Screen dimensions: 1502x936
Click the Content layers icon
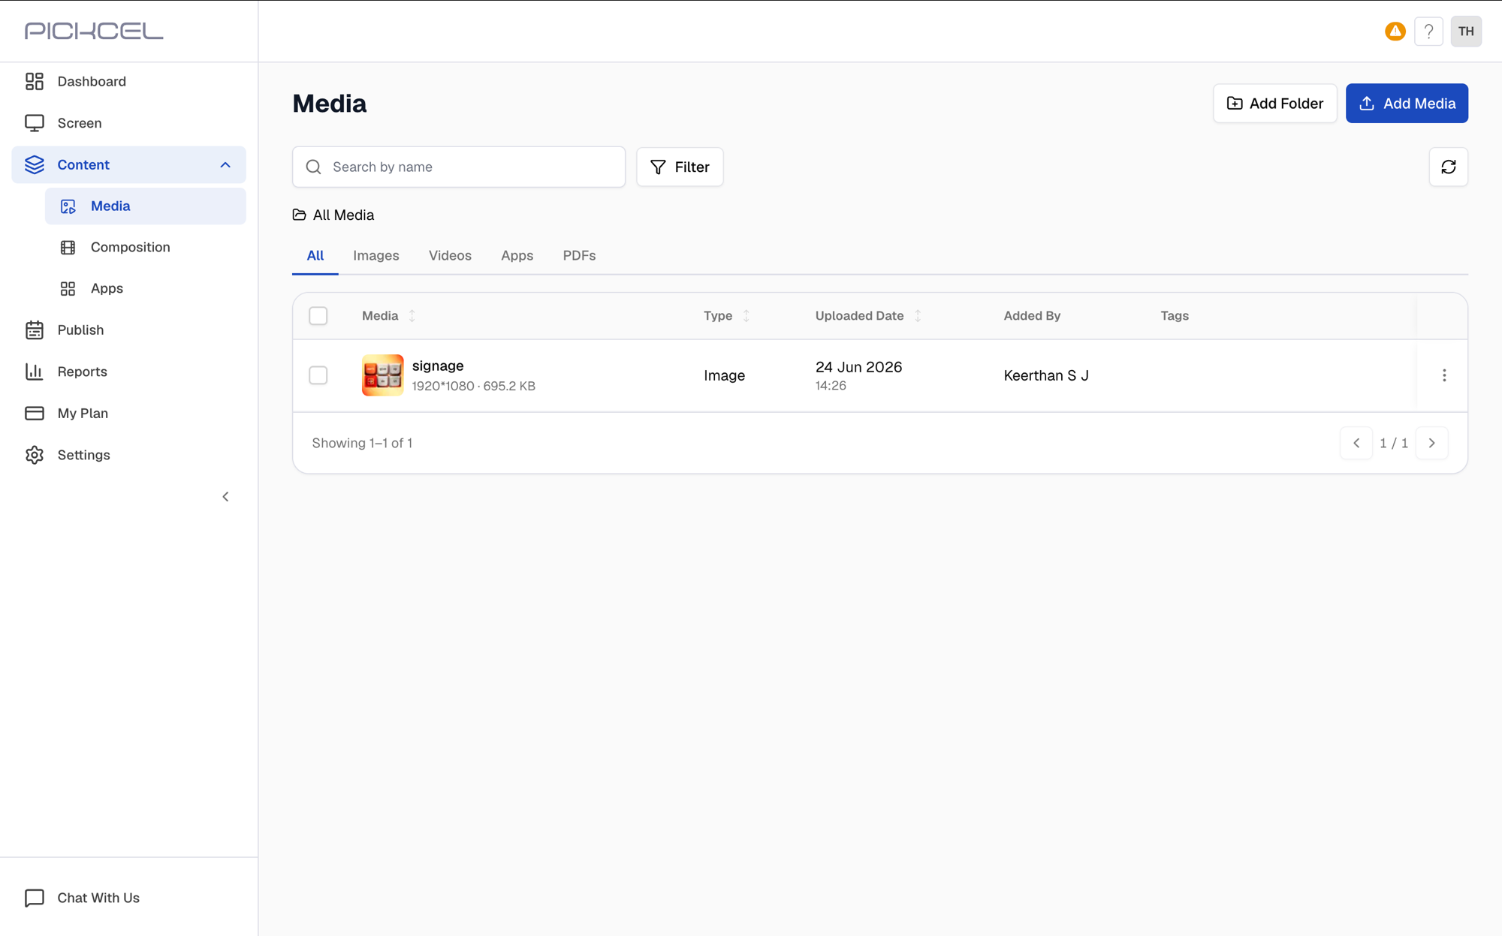point(35,164)
